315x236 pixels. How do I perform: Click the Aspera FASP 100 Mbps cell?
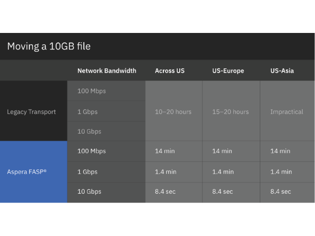click(92, 151)
